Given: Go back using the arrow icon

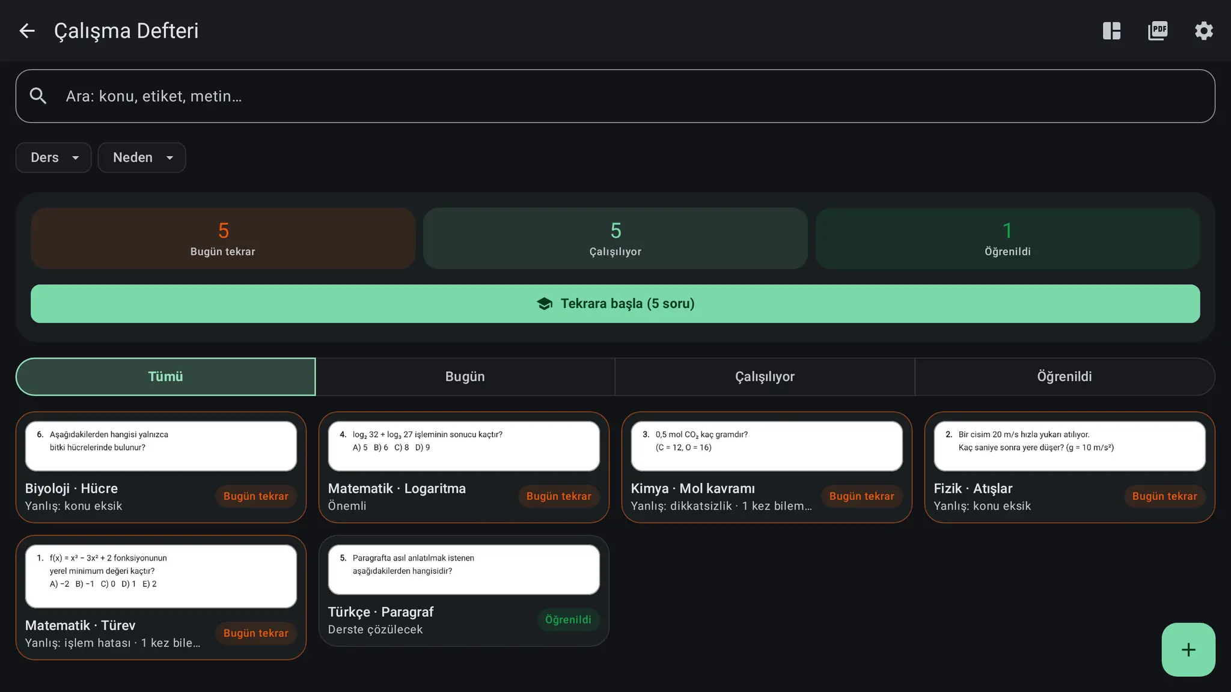Looking at the screenshot, I should click(27, 31).
